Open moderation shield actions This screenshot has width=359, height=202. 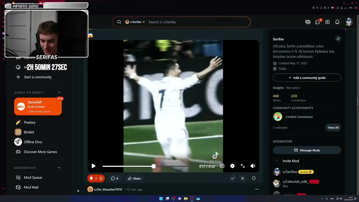point(254,178)
